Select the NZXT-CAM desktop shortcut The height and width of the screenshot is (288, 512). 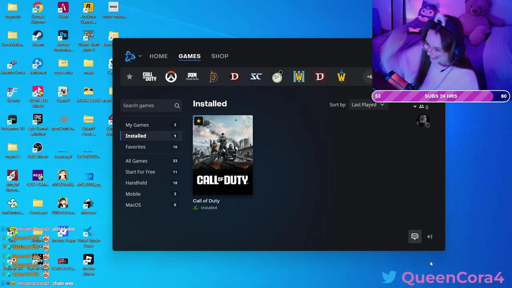tap(38, 179)
